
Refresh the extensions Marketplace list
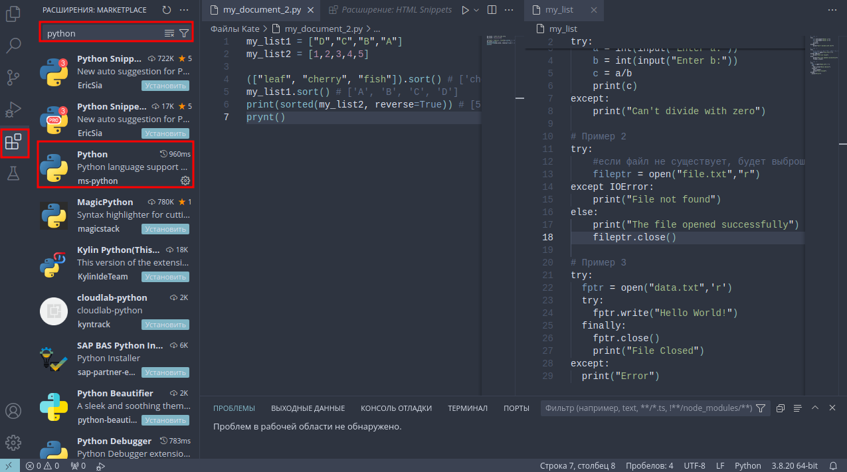[167, 10]
